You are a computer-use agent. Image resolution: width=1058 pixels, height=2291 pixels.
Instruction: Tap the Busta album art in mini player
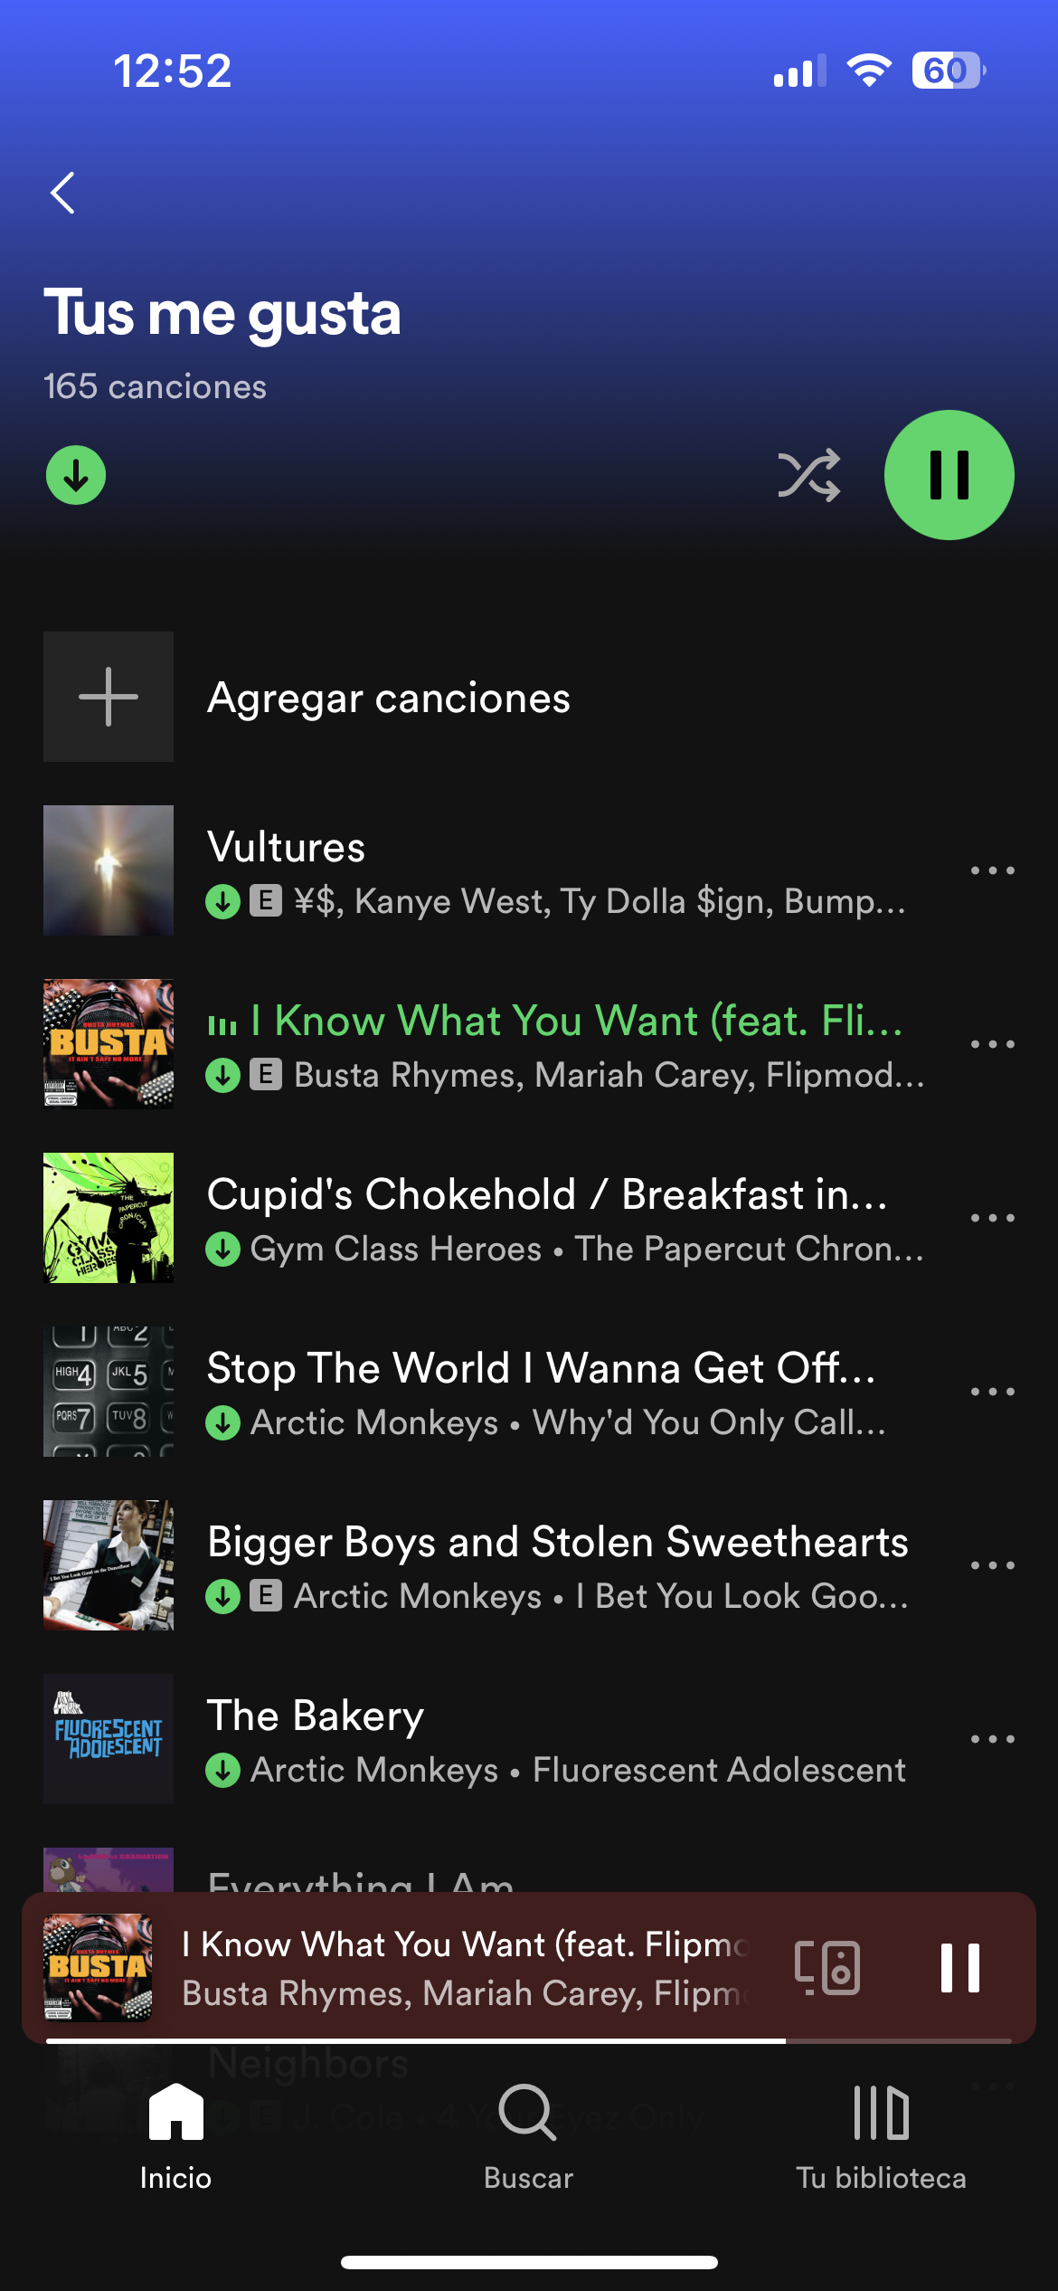click(98, 1967)
